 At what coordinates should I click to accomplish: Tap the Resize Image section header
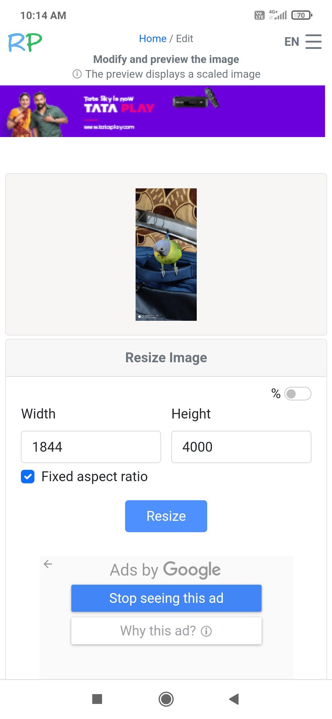166,358
